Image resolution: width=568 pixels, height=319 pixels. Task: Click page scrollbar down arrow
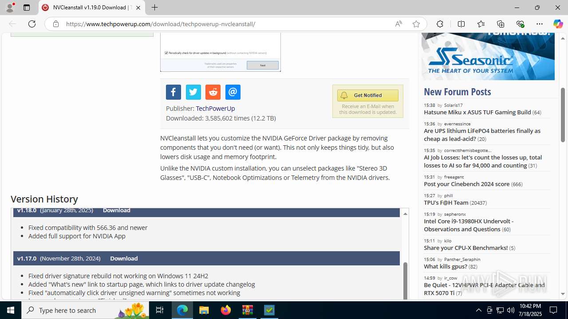[563, 294]
